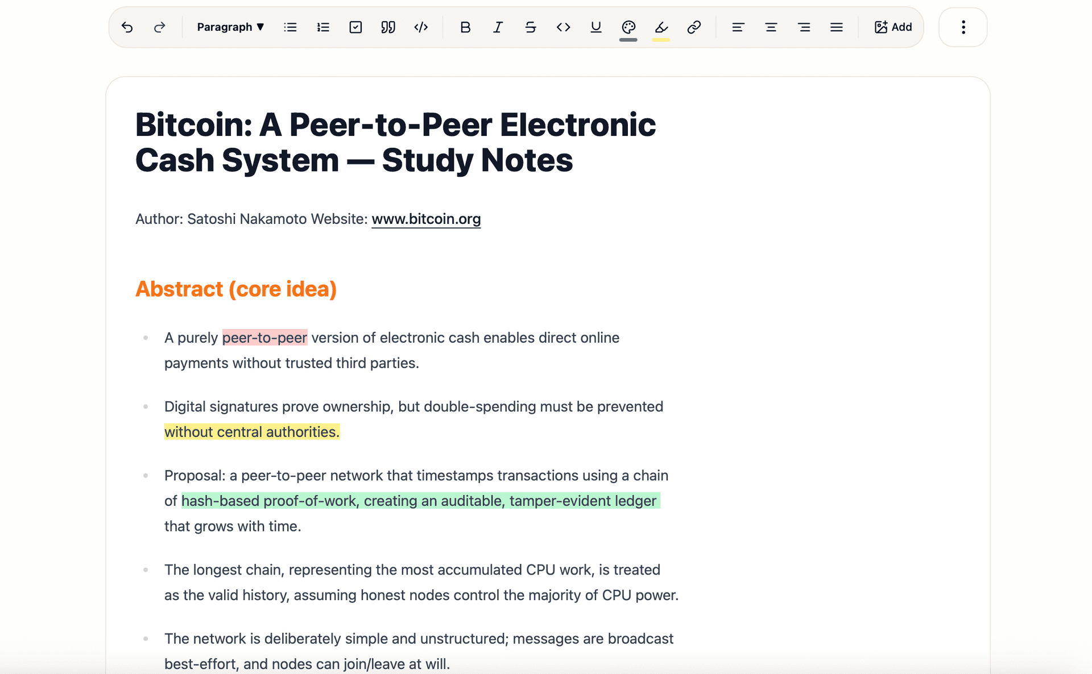The image size is (1092, 674).
Task: Open the www.bitcoin.org link
Action: tap(425, 219)
